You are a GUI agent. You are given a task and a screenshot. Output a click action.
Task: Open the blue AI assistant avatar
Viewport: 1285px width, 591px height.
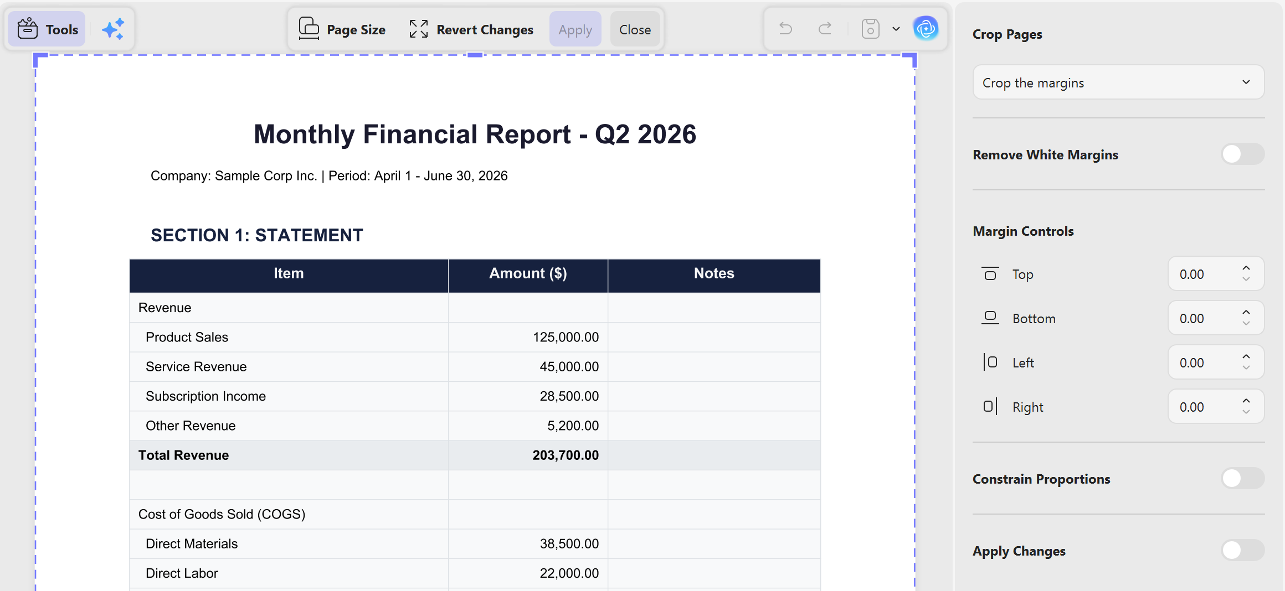pos(926,28)
